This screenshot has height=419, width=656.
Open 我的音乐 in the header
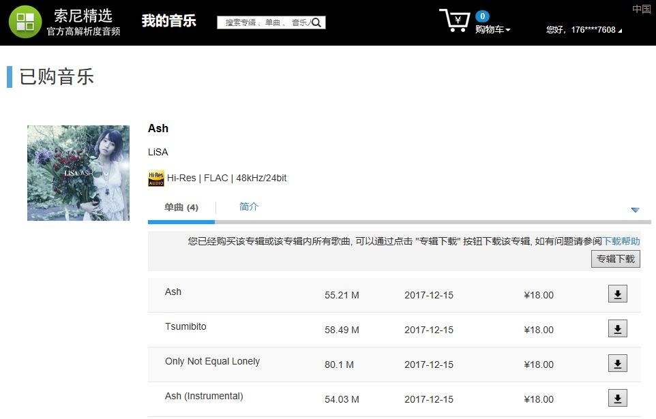(168, 21)
